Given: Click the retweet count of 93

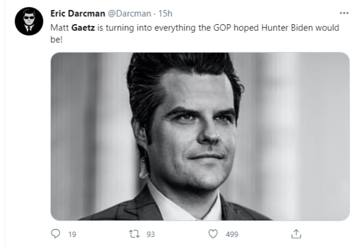Looking at the screenshot, I should coord(151,234).
